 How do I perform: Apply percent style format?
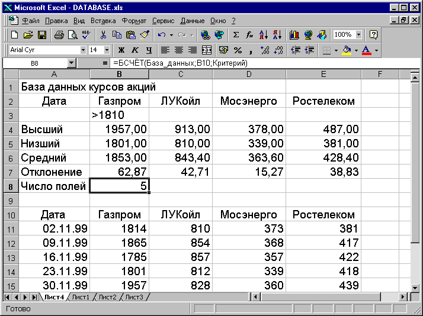(238, 50)
